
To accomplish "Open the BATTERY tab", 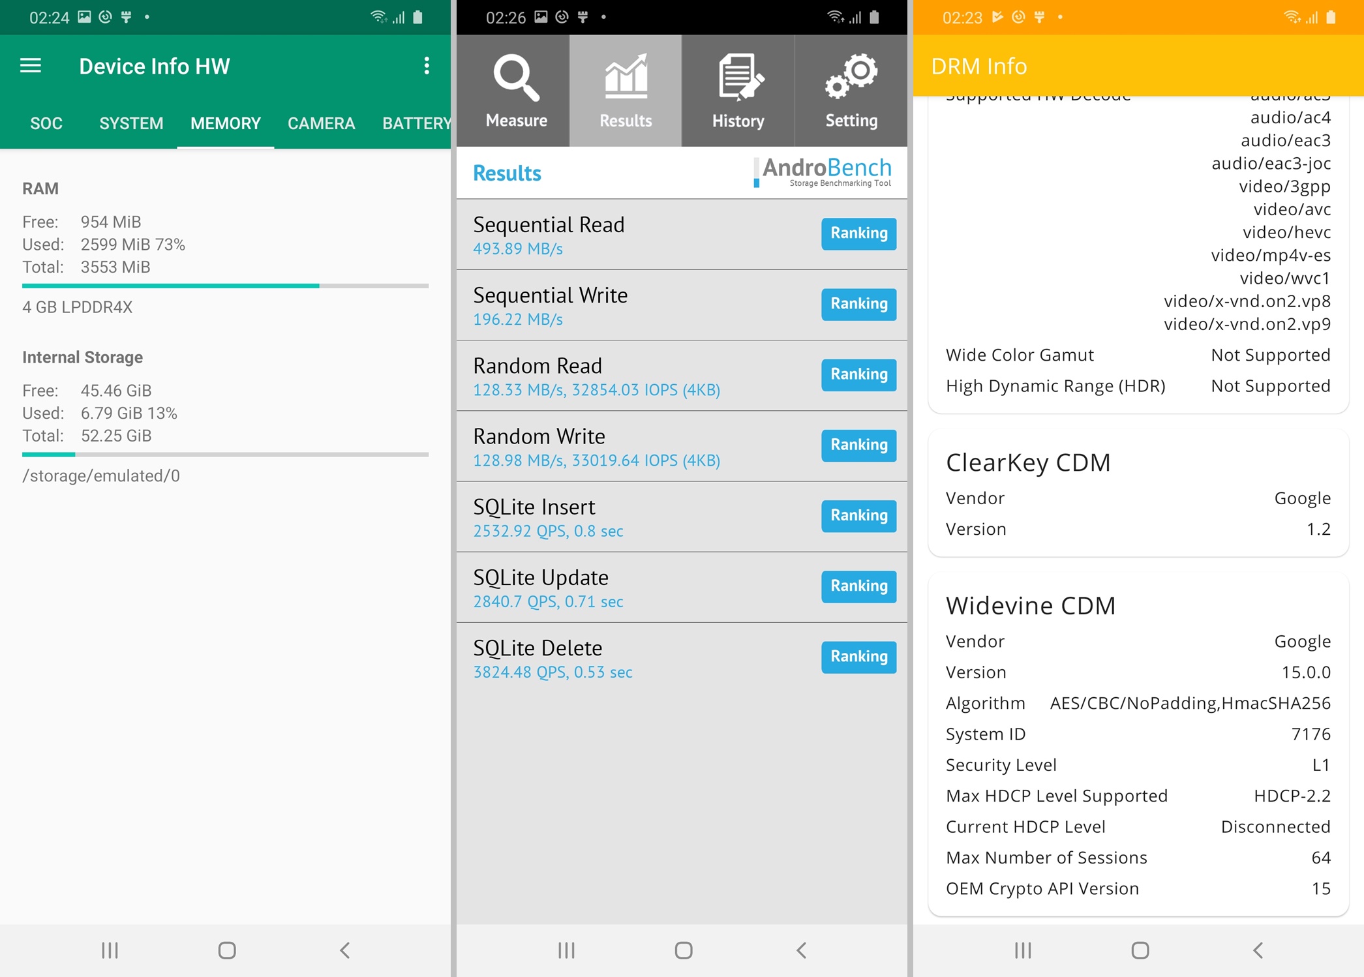I will [416, 123].
